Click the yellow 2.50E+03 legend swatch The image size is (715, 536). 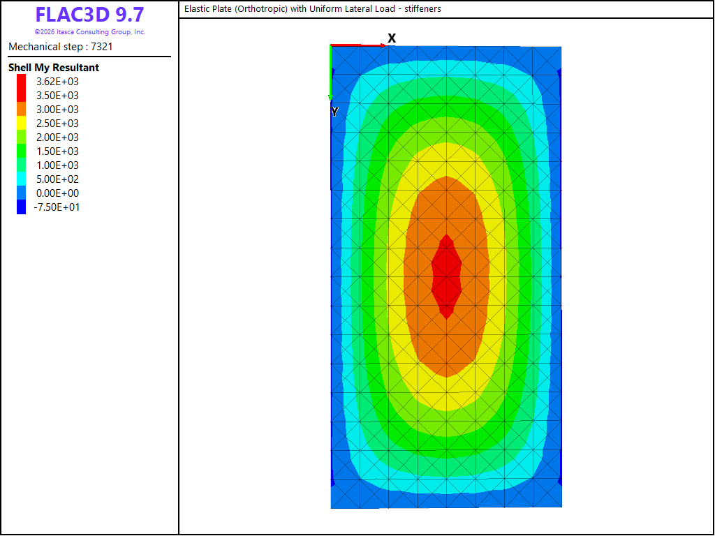click(x=22, y=123)
